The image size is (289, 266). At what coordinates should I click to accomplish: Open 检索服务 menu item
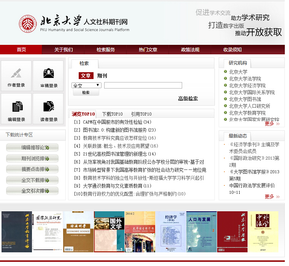[x=106, y=49]
